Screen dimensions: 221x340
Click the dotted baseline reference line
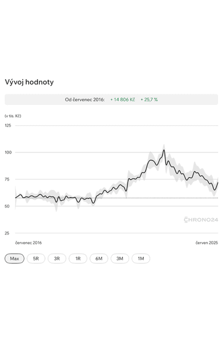coord(116,198)
